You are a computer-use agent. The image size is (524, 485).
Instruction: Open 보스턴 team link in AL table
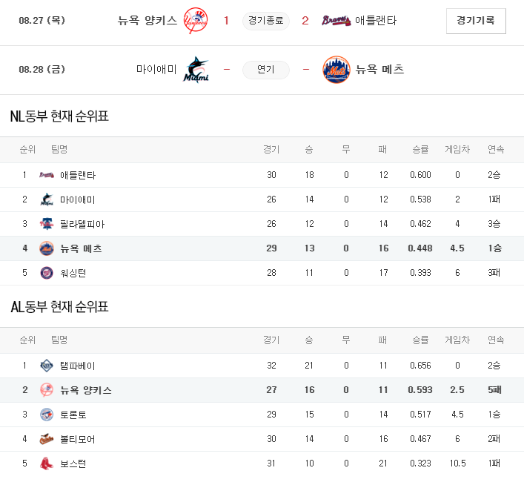[73, 463]
